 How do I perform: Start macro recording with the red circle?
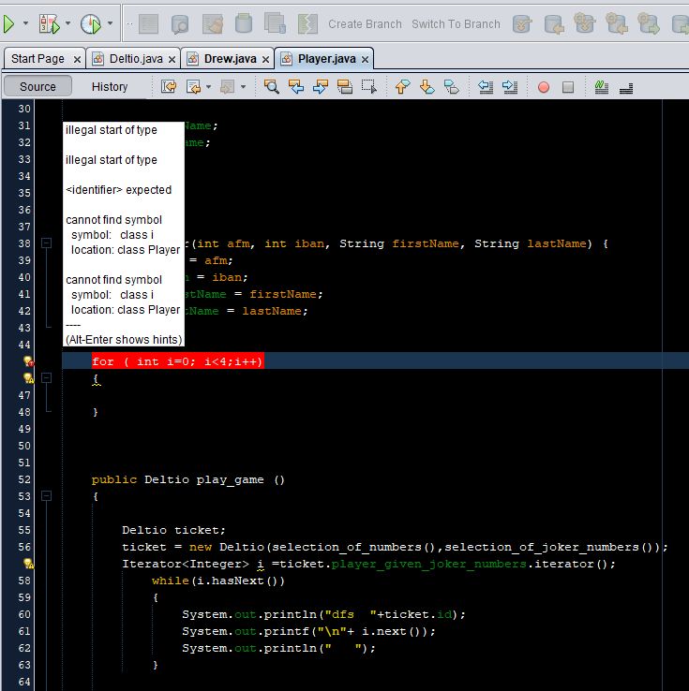[544, 87]
